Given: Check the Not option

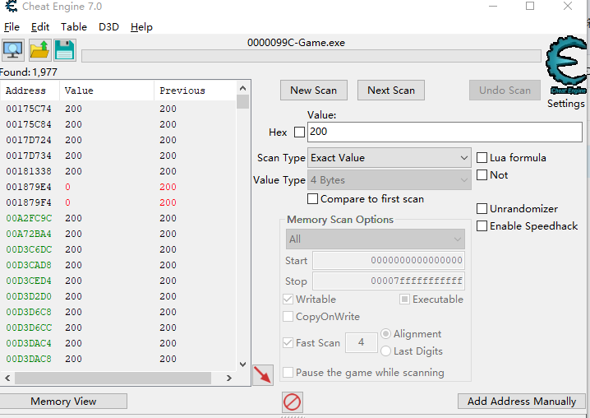Looking at the screenshot, I should coord(482,175).
